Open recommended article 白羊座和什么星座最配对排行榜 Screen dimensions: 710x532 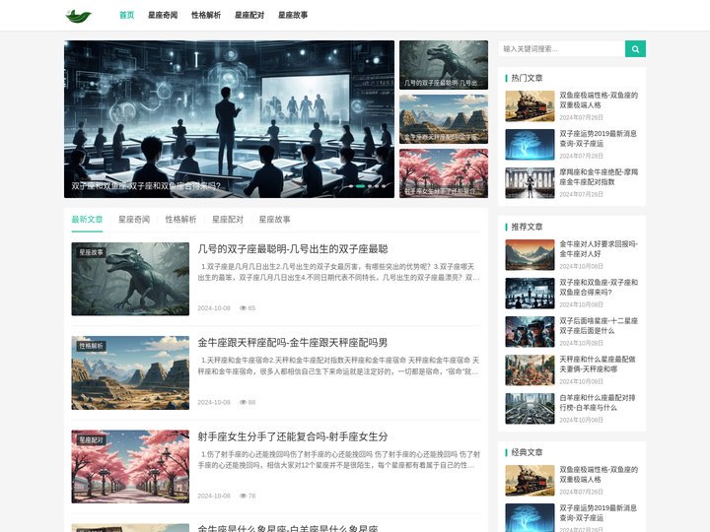pos(599,403)
